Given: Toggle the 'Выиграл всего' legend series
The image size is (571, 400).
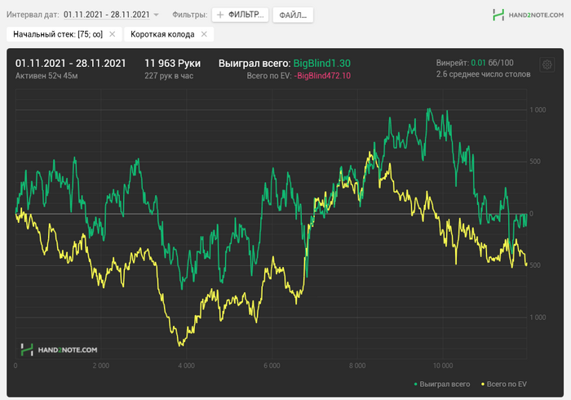Looking at the screenshot, I should tap(442, 384).
